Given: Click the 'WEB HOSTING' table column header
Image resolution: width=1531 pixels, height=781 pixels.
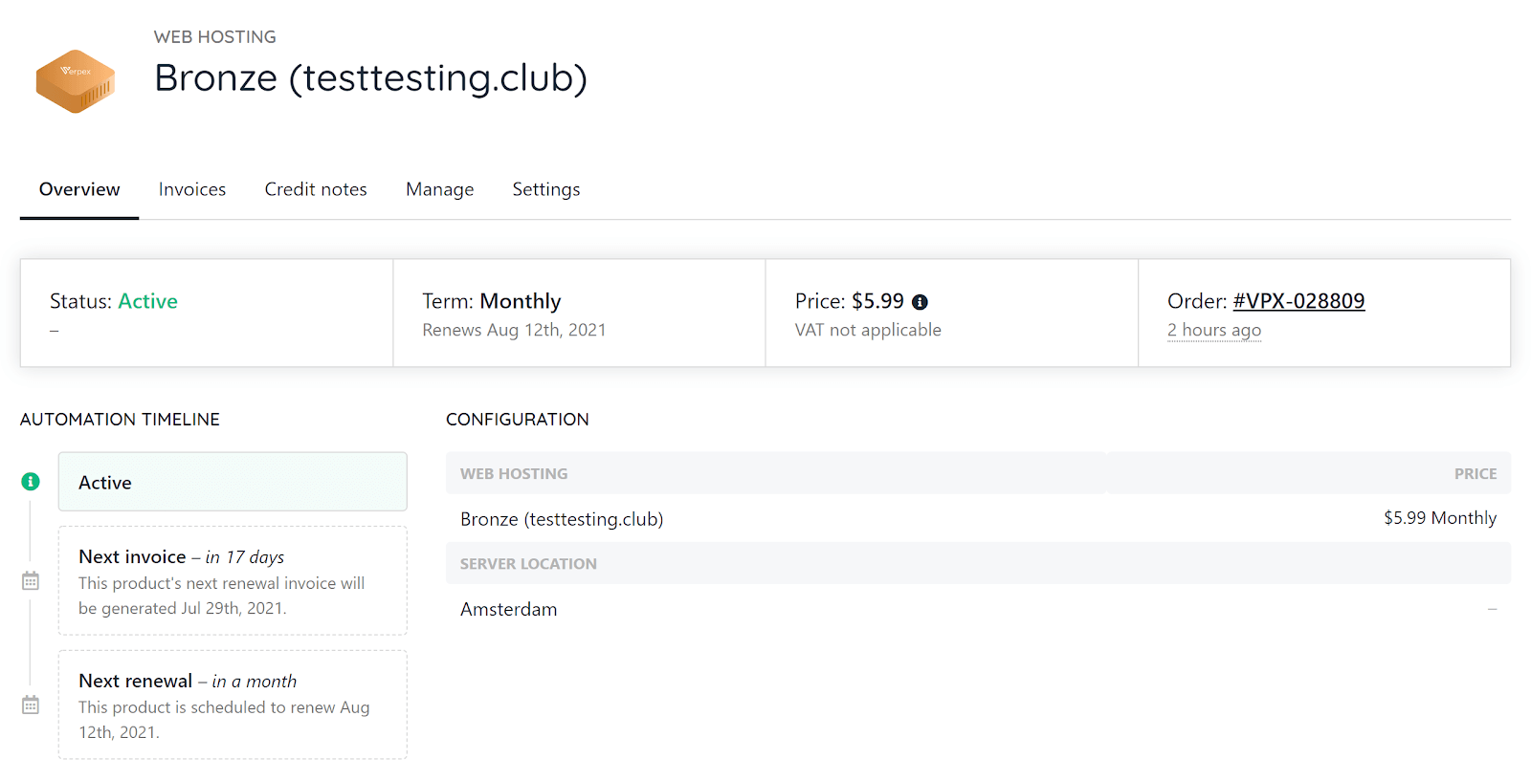Looking at the screenshot, I should 514,474.
